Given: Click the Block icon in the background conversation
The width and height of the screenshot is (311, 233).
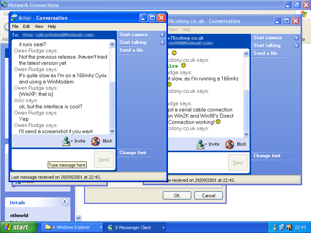Looking at the screenshot, I should pos(230,144).
